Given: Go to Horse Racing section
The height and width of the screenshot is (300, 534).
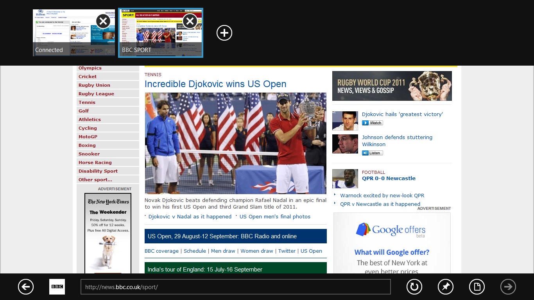Looking at the screenshot, I should click(95, 162).
